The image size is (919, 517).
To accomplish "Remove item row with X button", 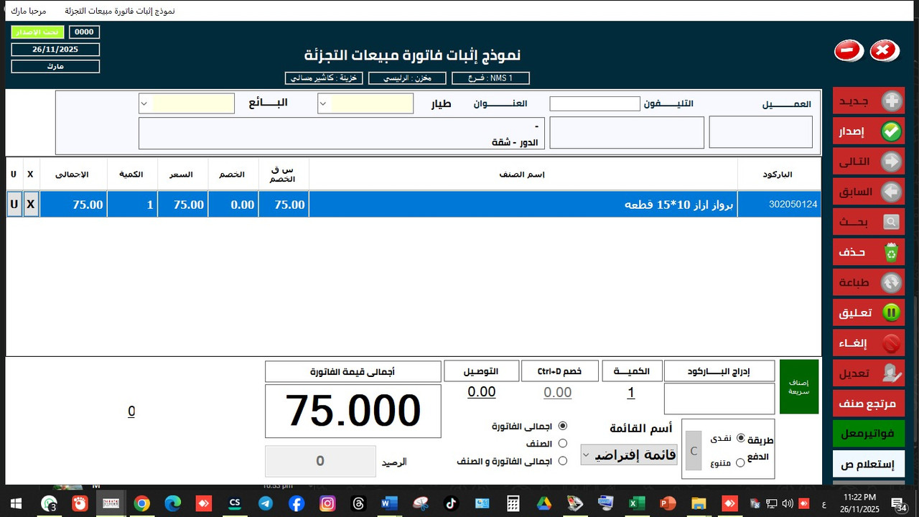I will tap(31, 205).
